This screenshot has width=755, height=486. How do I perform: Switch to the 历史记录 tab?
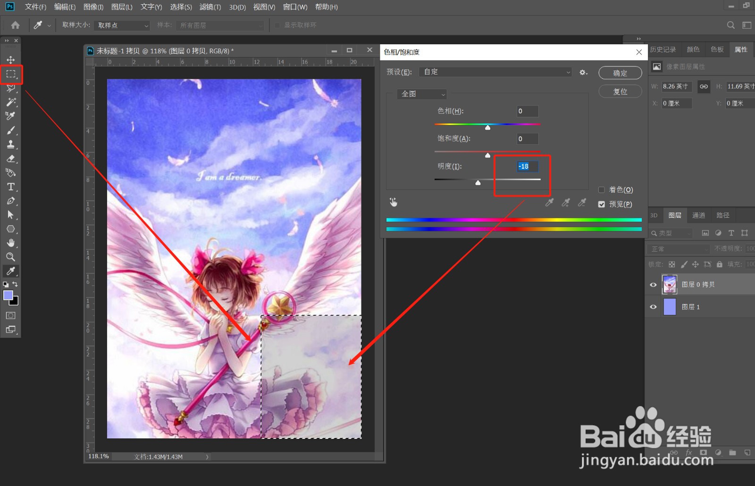click(663, 49)
